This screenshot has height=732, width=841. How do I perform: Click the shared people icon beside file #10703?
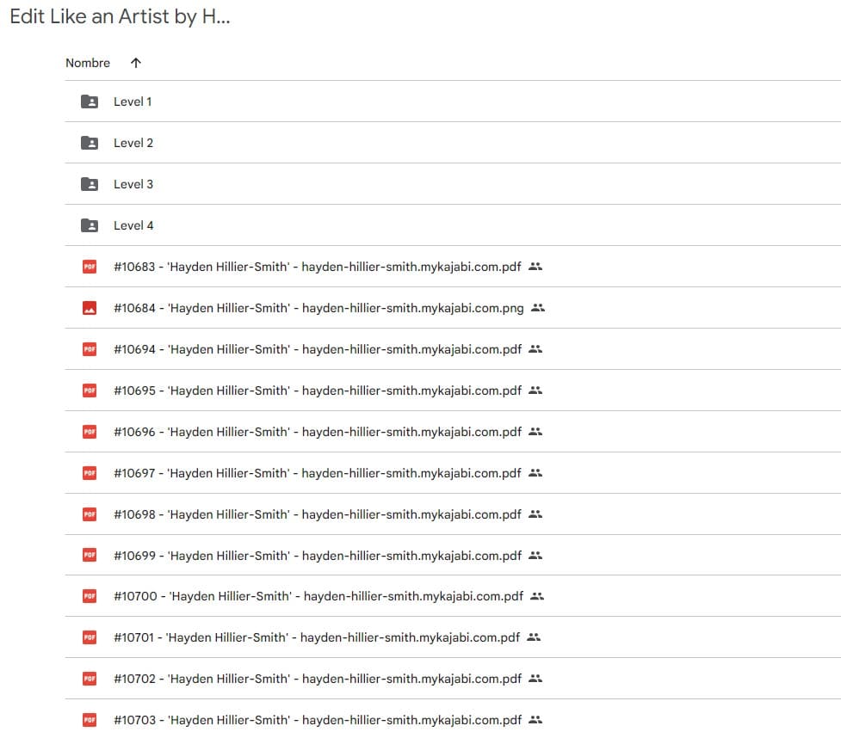(x=535, y=719)
